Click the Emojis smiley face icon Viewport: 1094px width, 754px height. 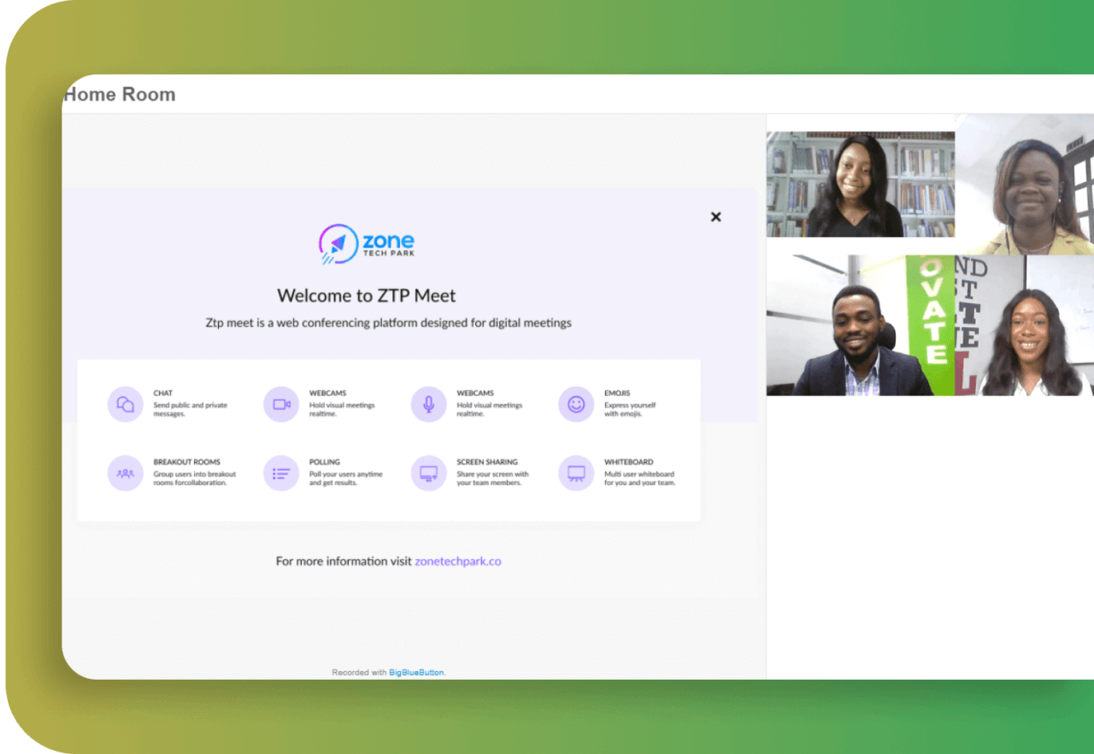(x=576, y=404)
